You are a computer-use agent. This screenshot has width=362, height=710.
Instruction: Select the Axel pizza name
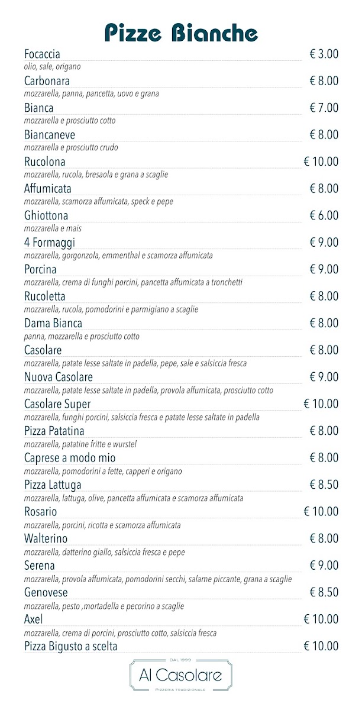(x=33, y=619)
